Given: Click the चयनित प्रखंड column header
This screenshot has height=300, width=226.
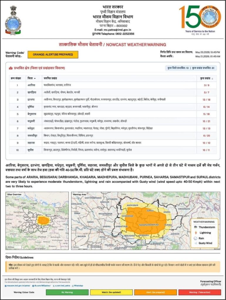Looking at the screenshot, I should click(x=50, y=78).
